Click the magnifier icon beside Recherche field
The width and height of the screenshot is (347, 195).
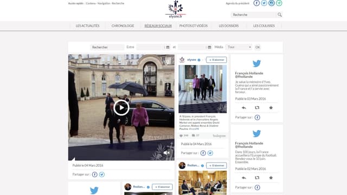(x=280, y=15)
